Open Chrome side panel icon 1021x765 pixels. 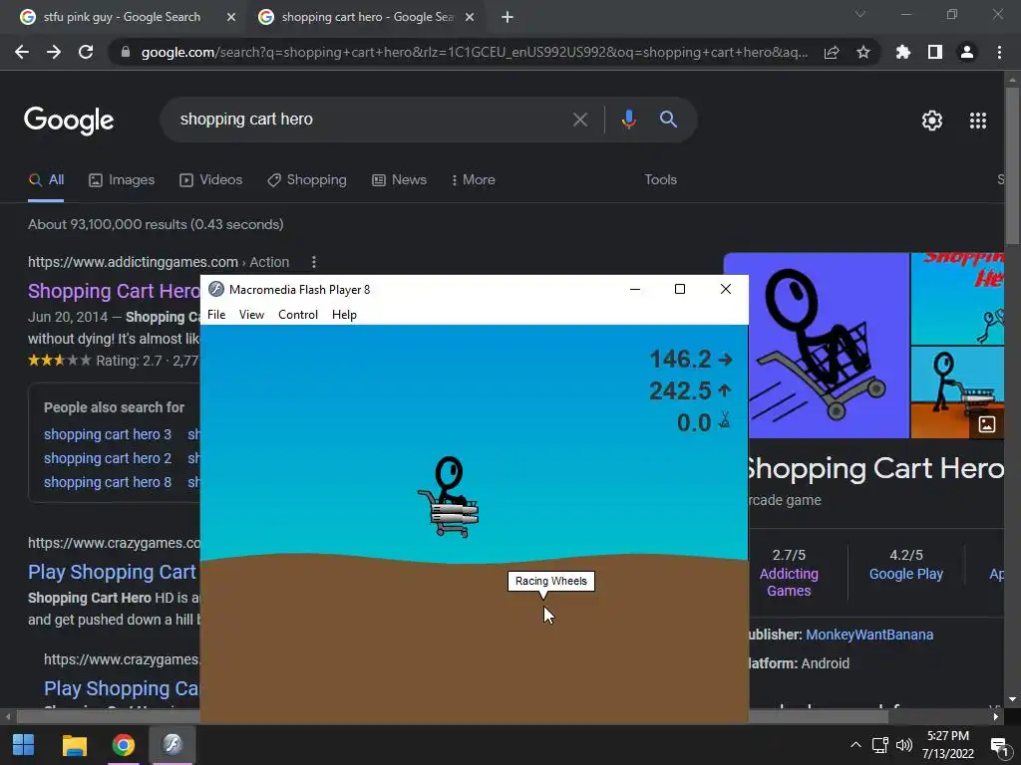[935, 52]
